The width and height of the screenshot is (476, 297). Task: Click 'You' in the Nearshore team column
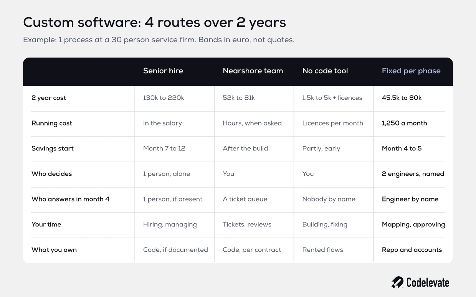coord(228,174)
